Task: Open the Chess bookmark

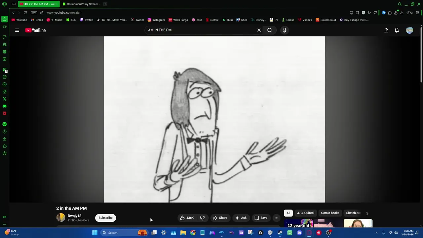Action: [288, 20]
